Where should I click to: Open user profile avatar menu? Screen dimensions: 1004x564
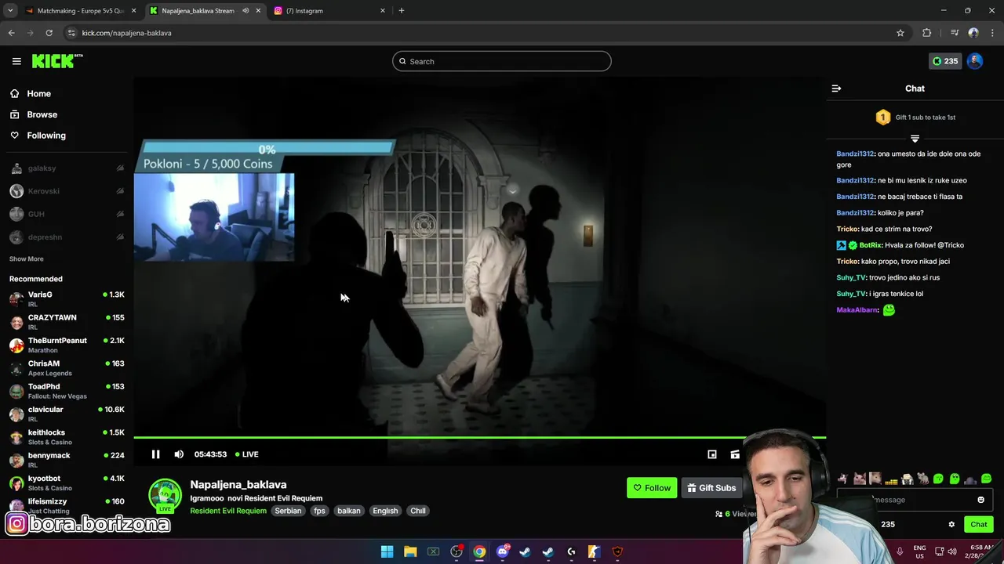(975, 61)
